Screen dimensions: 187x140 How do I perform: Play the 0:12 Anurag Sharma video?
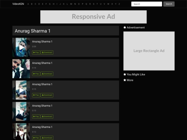pos(36,138)
